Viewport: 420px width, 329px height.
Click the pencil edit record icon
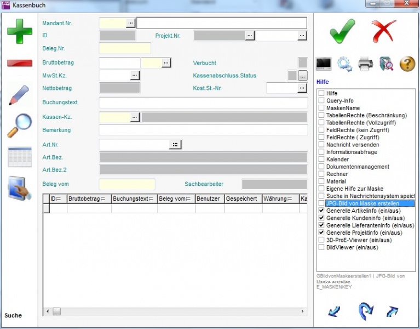(19, 94)
